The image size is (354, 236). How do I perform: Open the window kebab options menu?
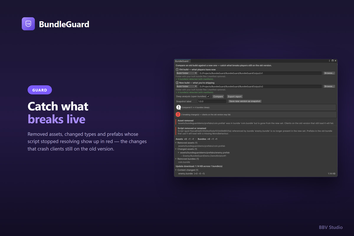[x=330, y=61]
